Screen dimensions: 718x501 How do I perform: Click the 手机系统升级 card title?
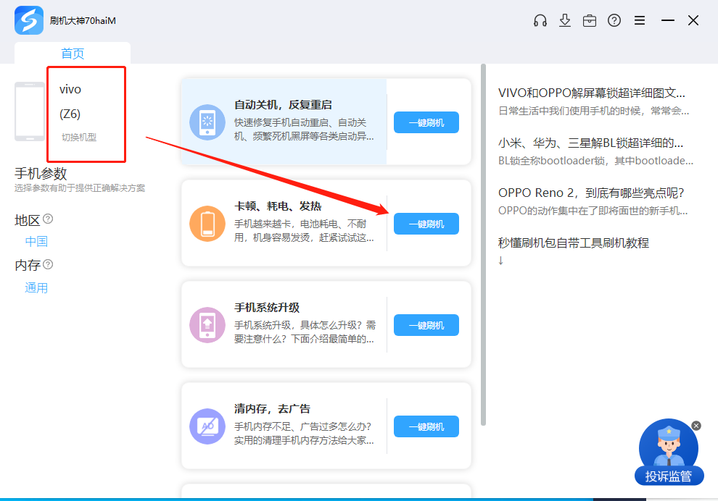click(x=267, y=308)
